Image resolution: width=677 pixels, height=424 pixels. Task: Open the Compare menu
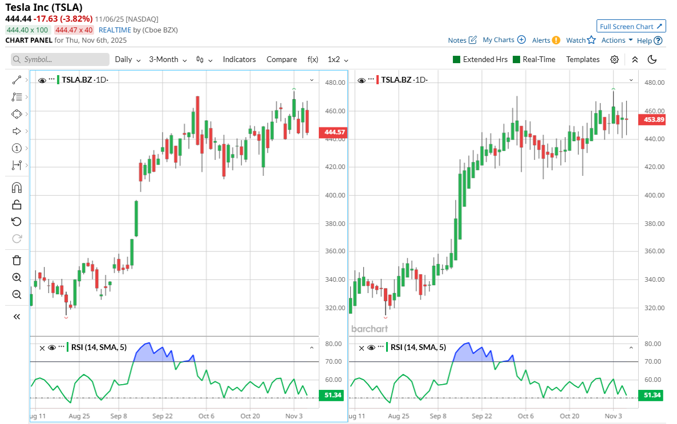[x=282, y=59]
